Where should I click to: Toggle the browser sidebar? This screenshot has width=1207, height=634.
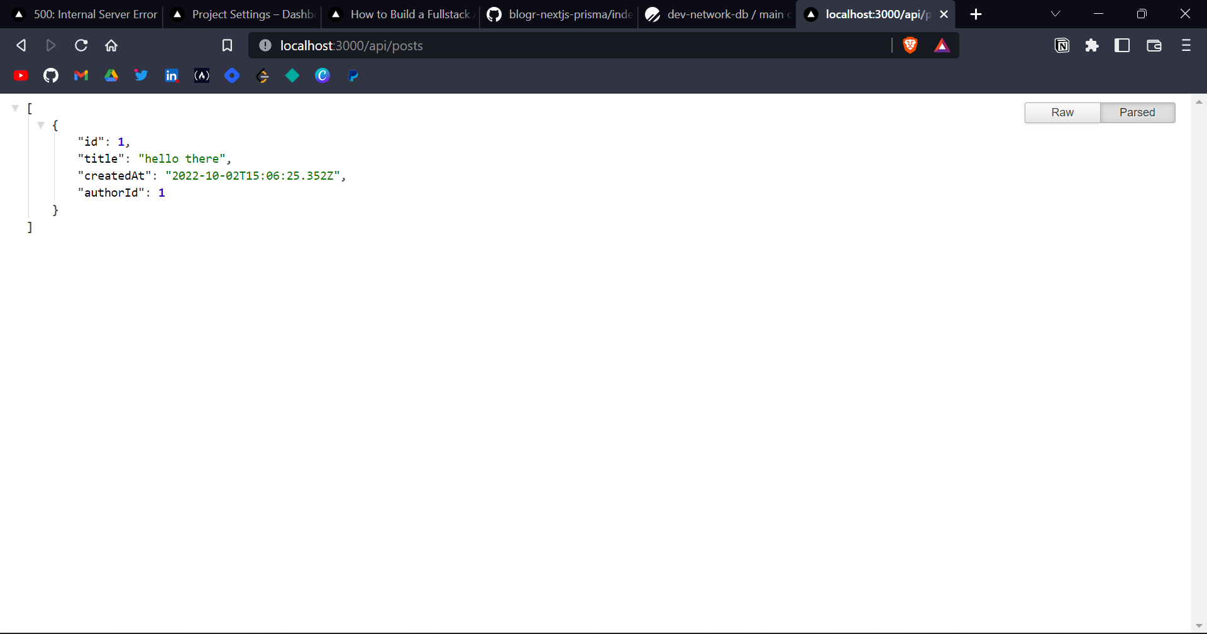pyautogui.click(x=1122, y=45)
